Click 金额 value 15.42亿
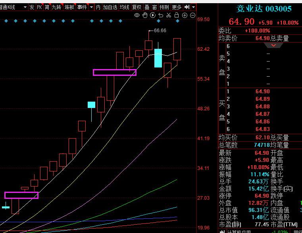This screenshot has height=233, width=302. point(258,189)
